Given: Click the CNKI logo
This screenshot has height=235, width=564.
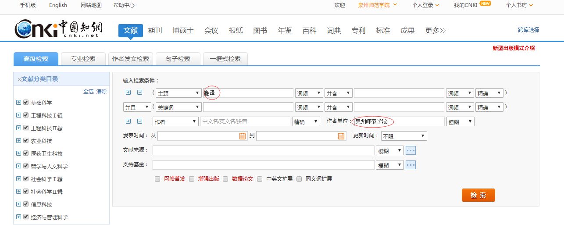Looking at the screenshot, I should pyautogui.click(x=58, y=29).
